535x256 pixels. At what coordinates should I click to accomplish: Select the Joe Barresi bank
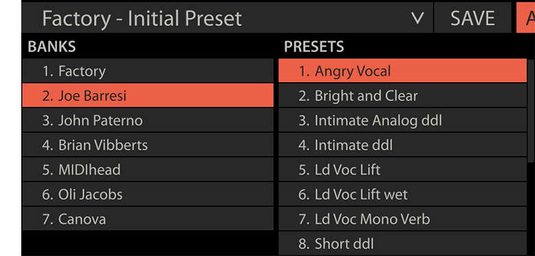pos(147,96)
